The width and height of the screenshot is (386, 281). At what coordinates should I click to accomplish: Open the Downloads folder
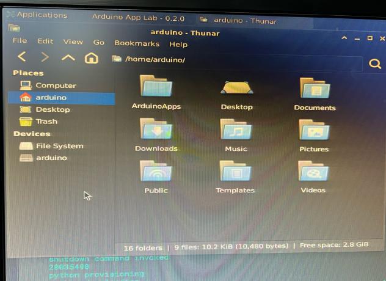[x=156, y=131]
